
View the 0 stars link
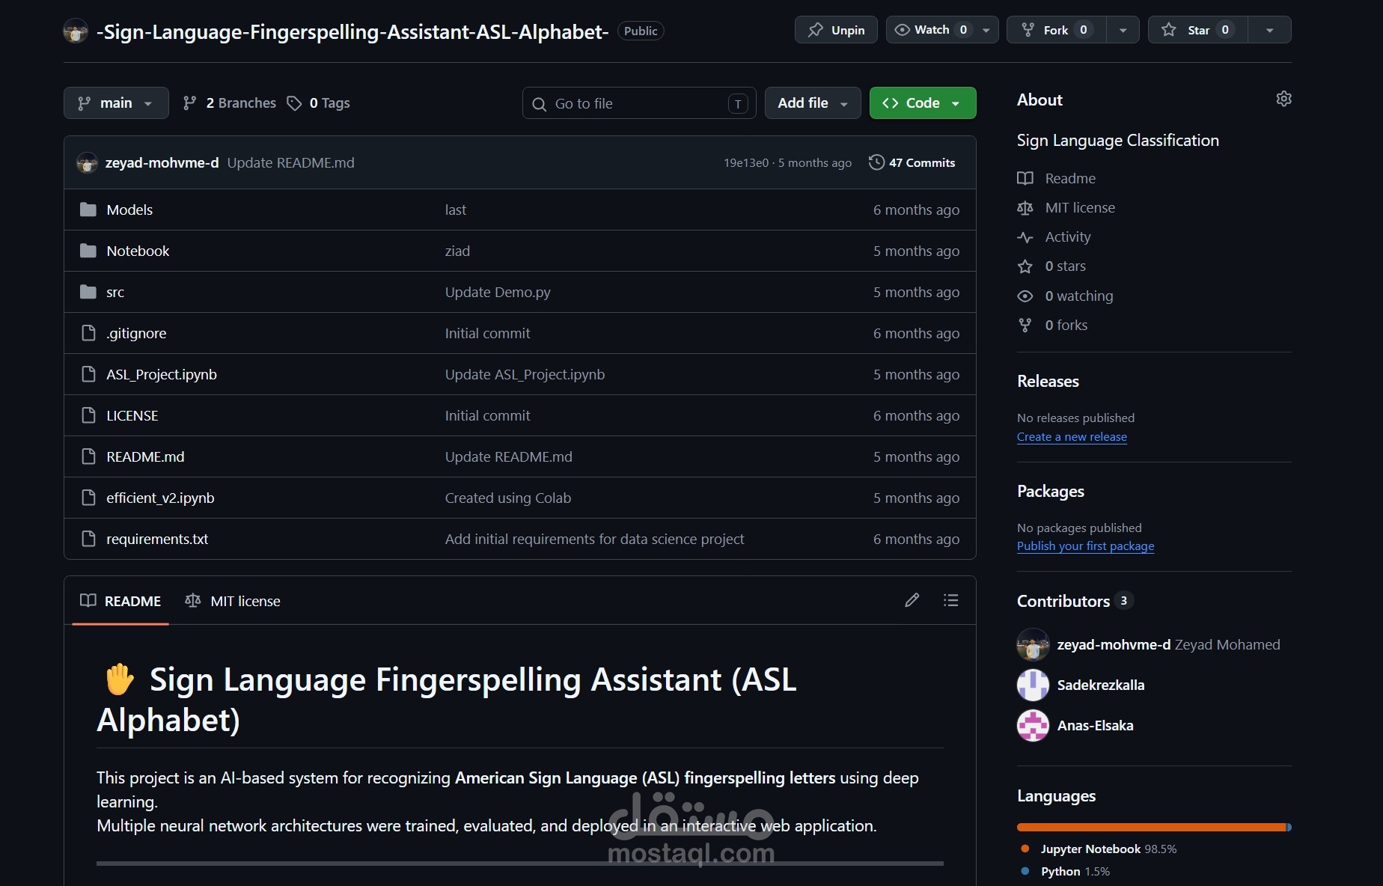(1065, 266)
